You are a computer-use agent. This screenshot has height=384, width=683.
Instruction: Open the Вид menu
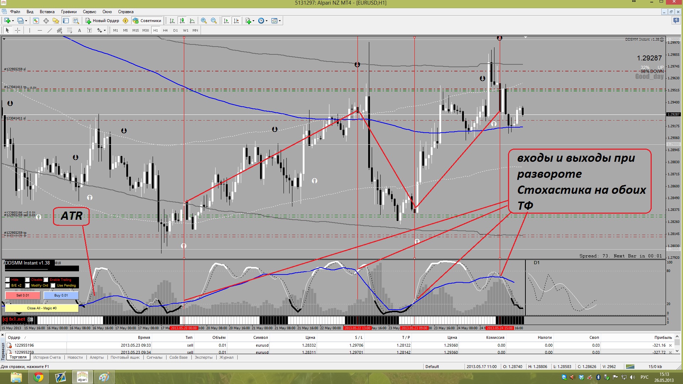point(30,12)
